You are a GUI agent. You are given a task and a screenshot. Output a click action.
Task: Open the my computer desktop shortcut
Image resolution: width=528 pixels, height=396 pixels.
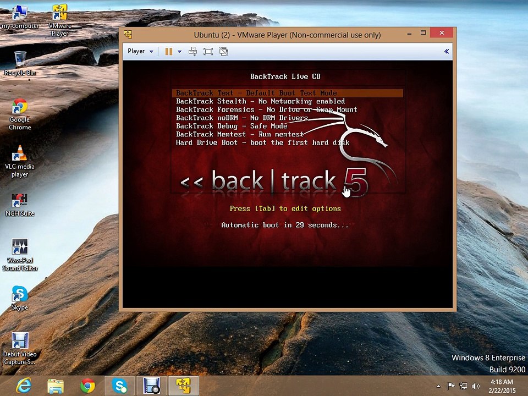(20, 17)
